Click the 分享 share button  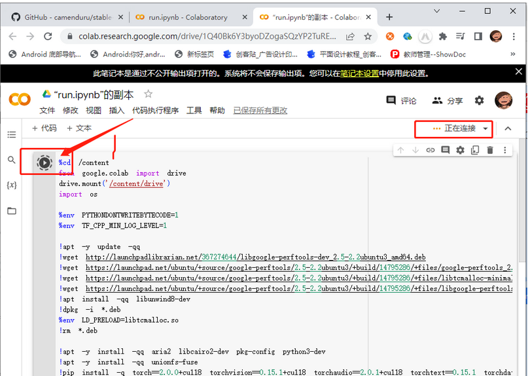448,100
